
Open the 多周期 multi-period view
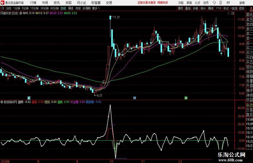[86, 8]
